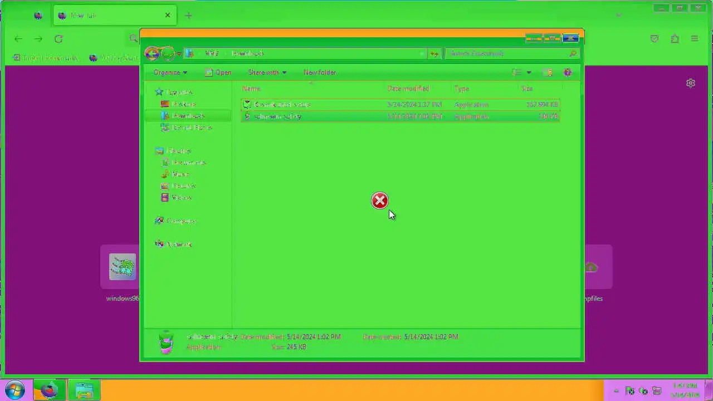Select Recent Places in the sidebar
Viewport: 713px width, 401px height.
192,128
